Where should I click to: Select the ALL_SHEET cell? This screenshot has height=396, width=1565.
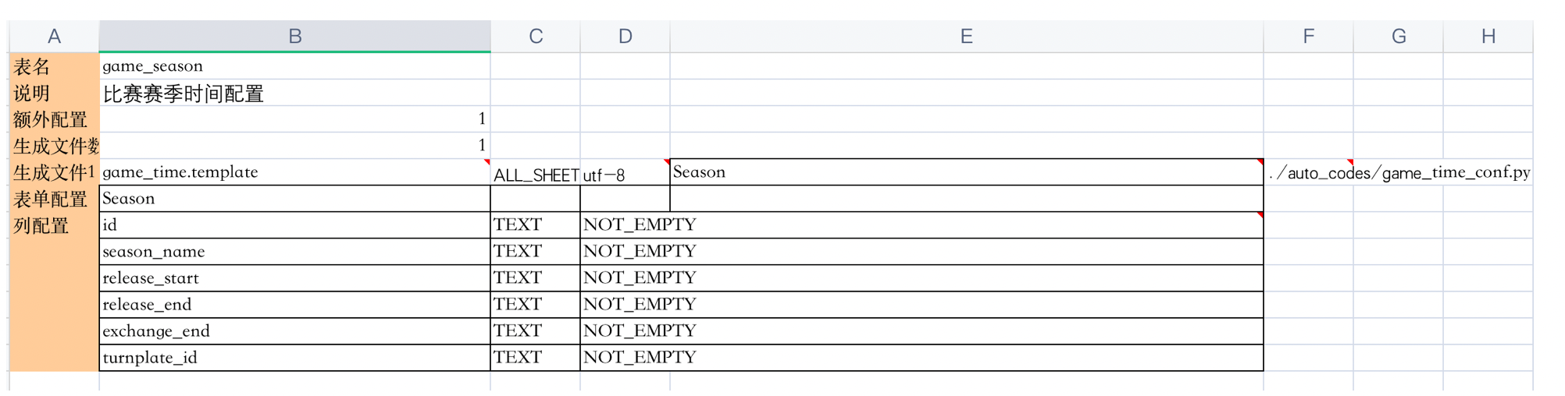tap(535, 172)
